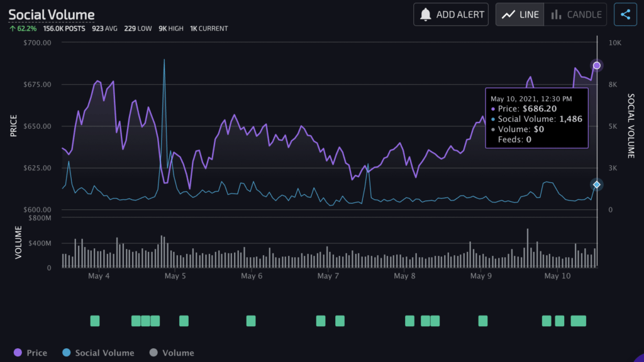Select the green feed marker under May 6

[251, 321]
